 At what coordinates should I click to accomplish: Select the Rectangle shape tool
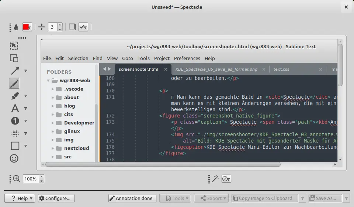(x=15, y=146)
